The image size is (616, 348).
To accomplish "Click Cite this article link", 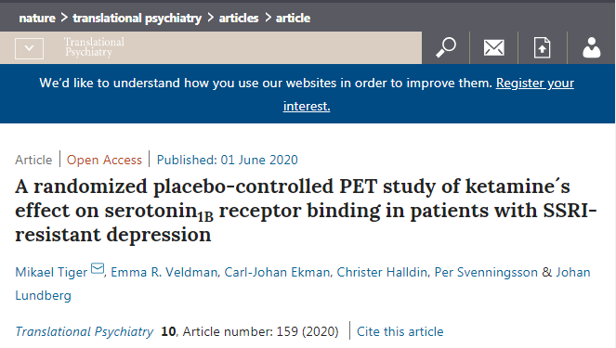I will click(x=400, y=332).
